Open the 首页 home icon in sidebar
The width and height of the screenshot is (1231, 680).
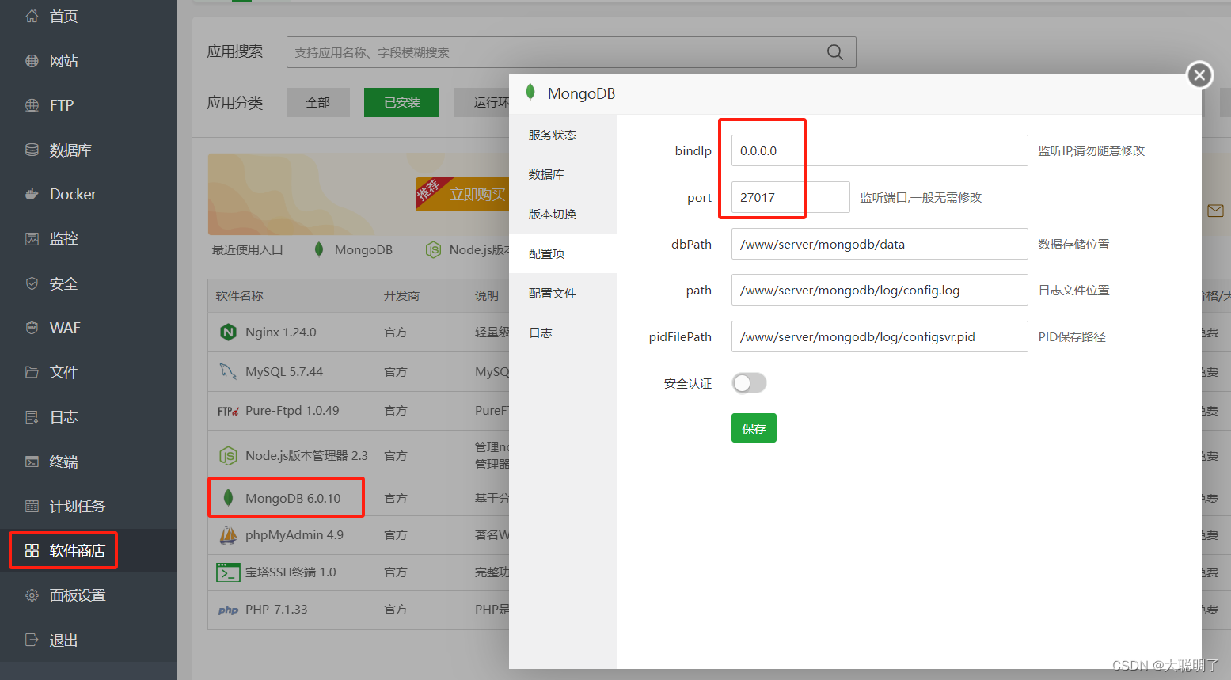coord(32,16)
